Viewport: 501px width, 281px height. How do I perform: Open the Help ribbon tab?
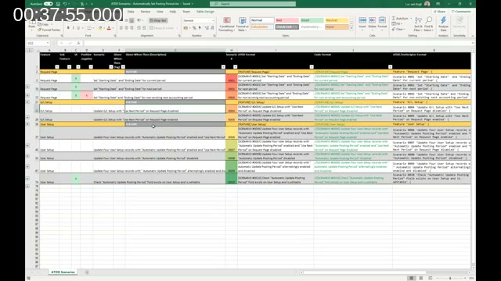[173, 12]
